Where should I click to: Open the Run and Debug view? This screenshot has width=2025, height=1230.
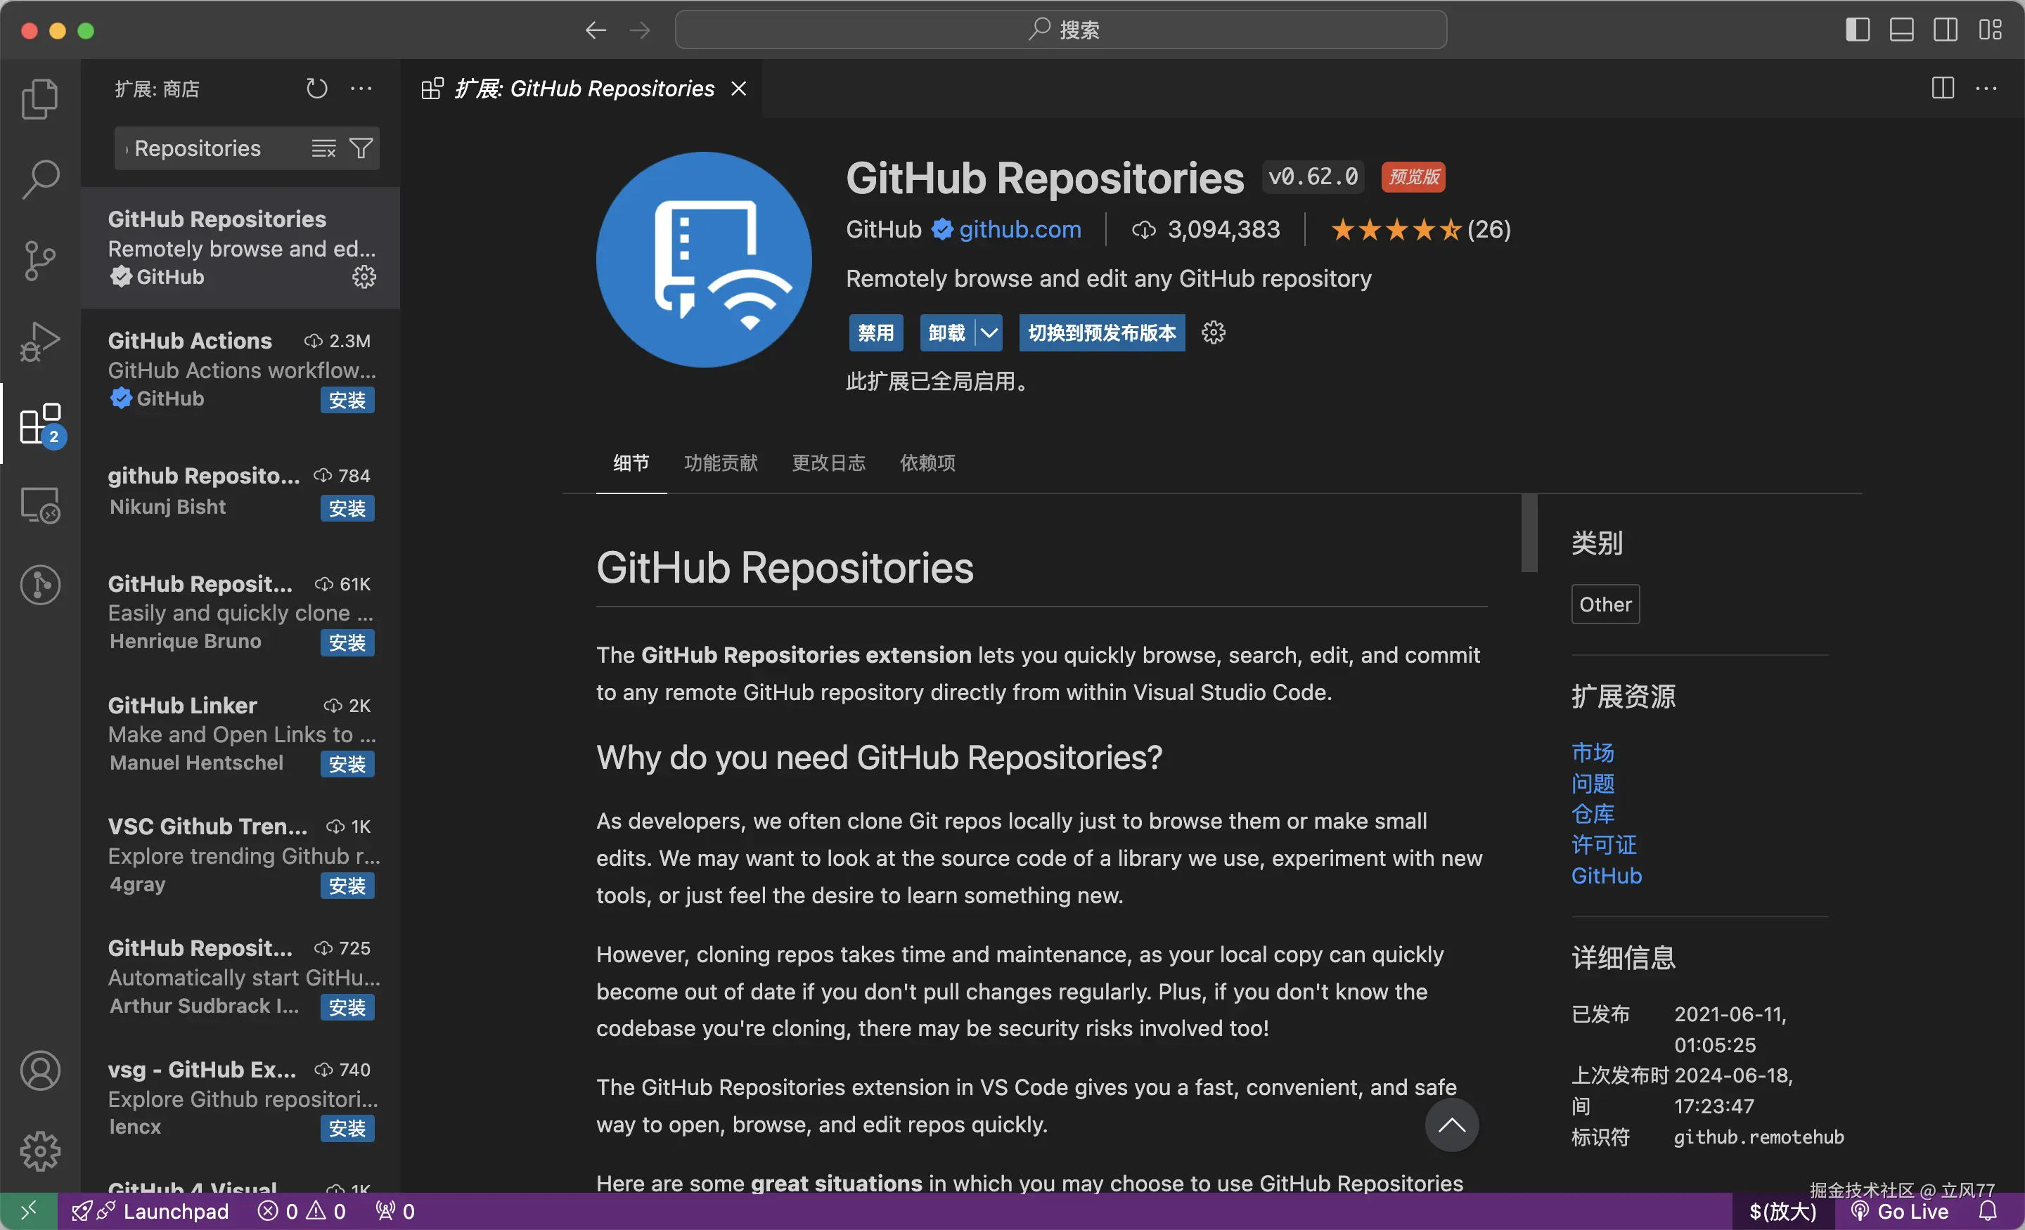point(39,342)
